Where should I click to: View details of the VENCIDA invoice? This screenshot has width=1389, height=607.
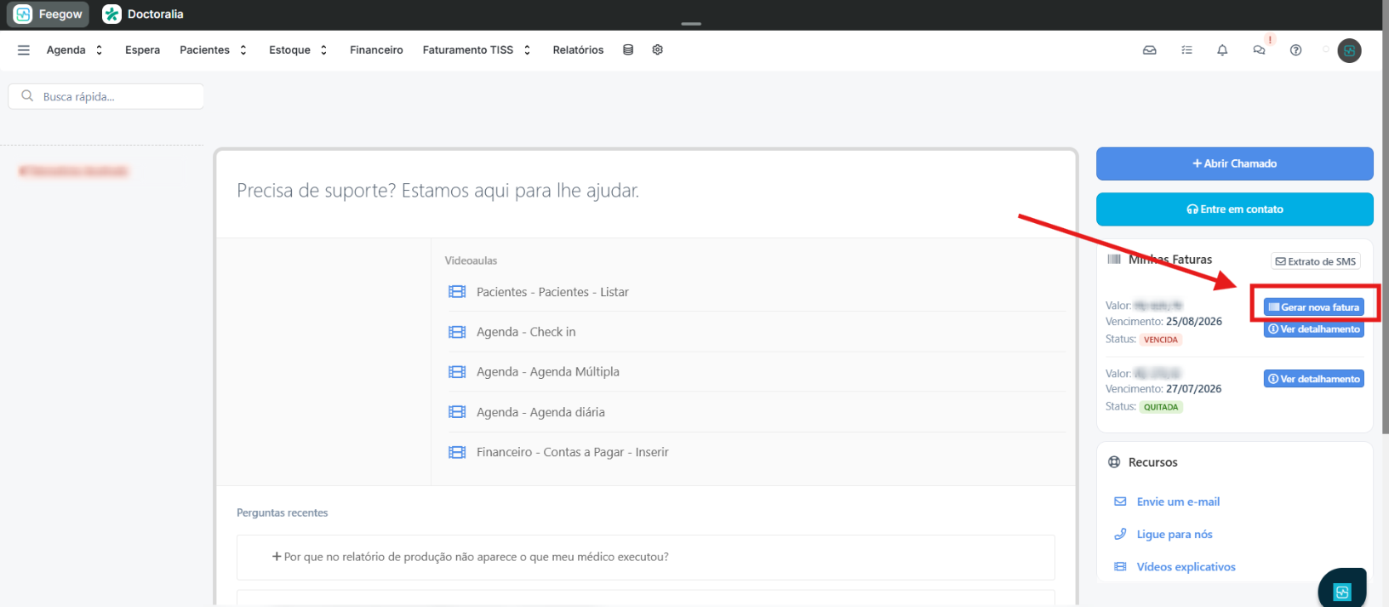pyautogui.click(x=1313, y=329)
